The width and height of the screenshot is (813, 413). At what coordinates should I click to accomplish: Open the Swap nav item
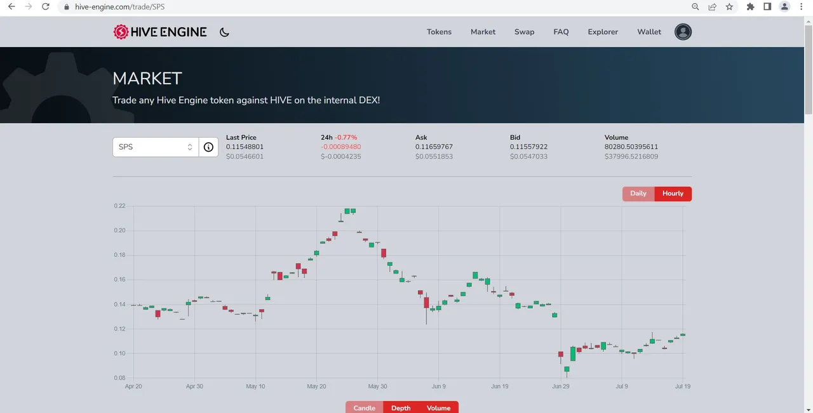tap(524, 32)
